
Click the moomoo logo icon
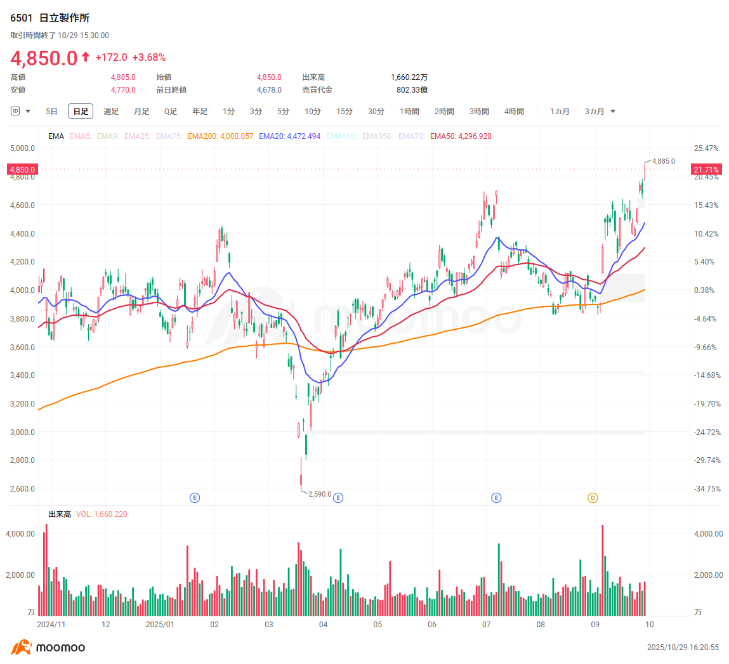pyautogui.click(x=21, y=647)
